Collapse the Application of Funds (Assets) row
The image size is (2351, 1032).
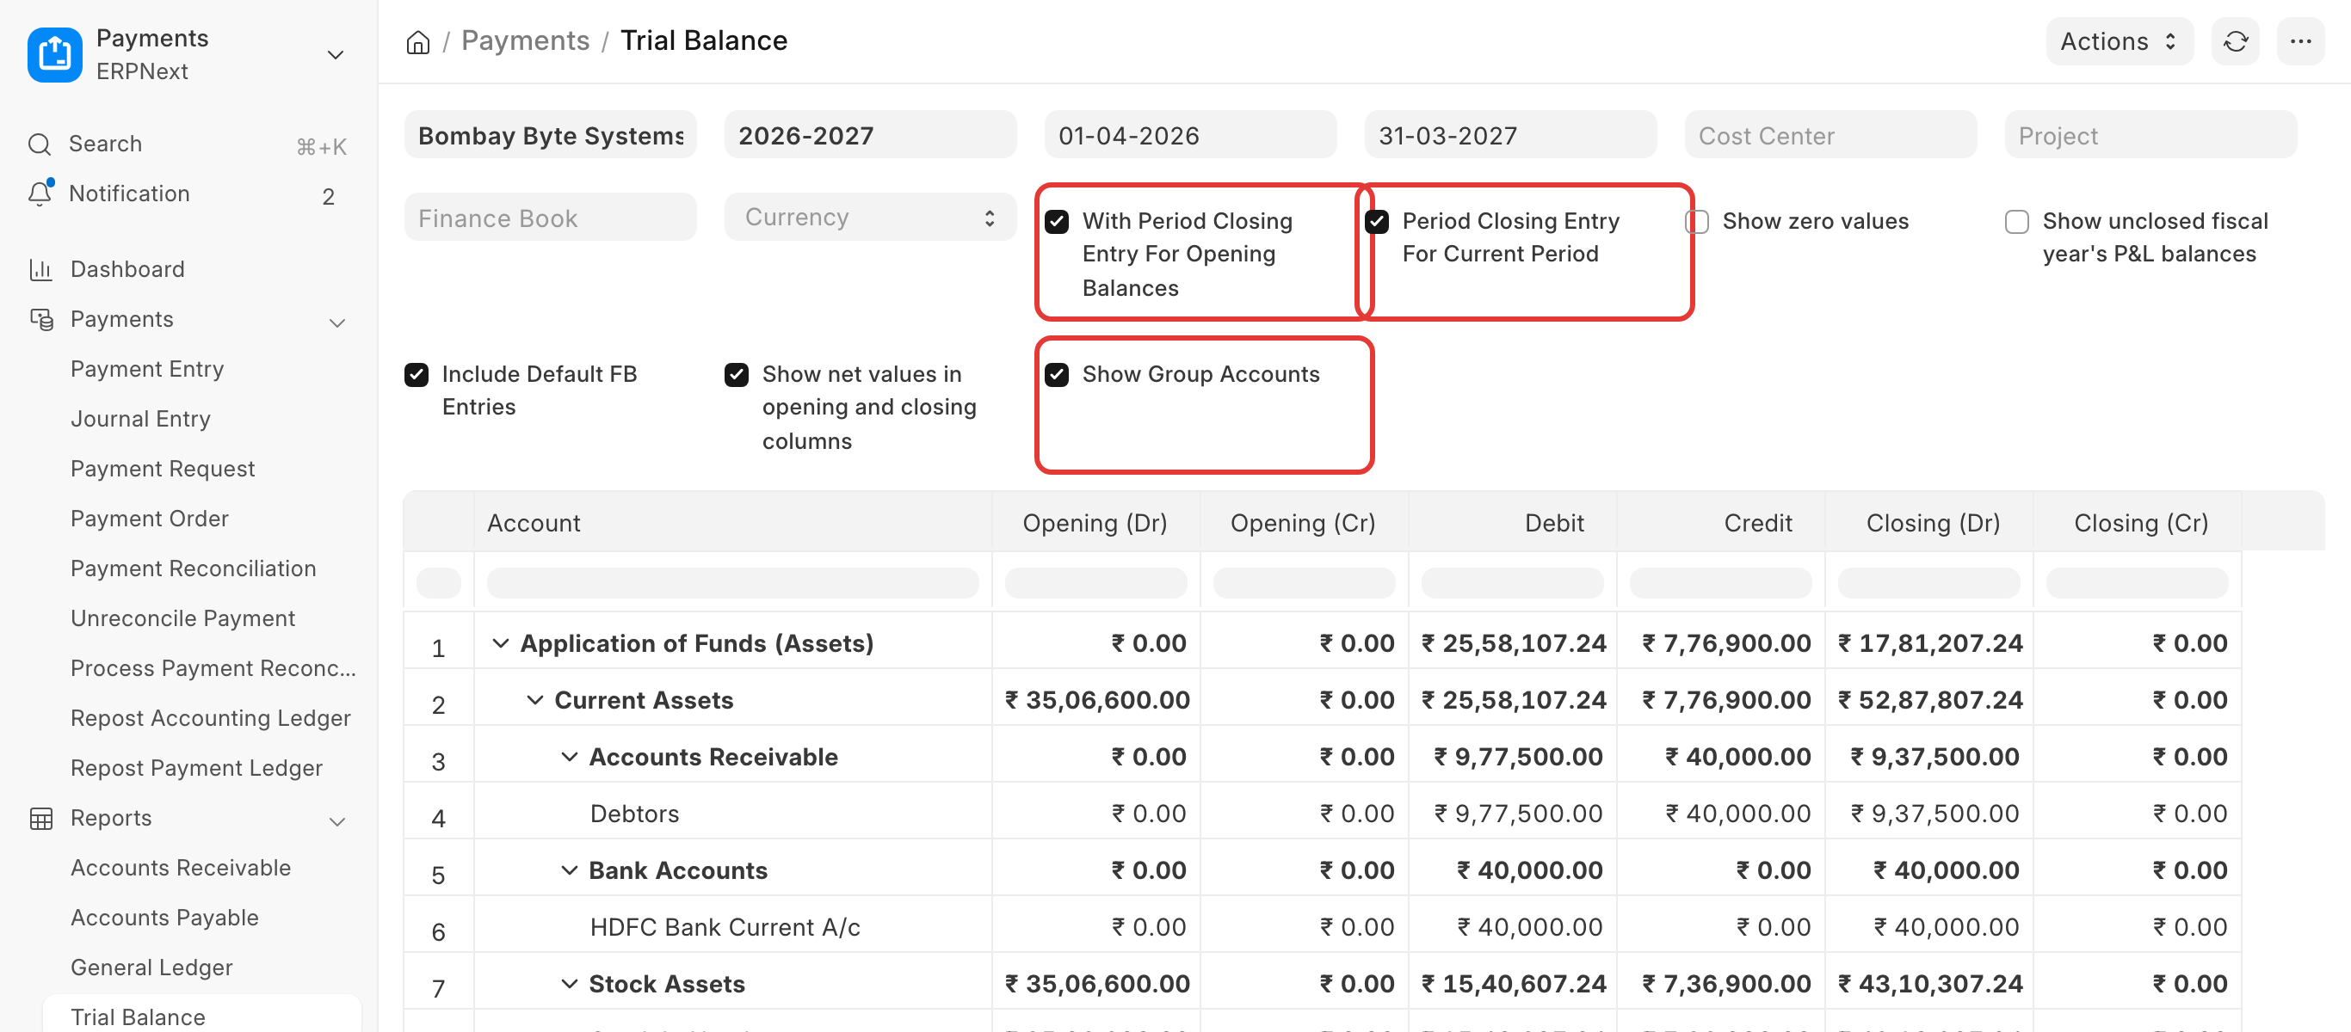tap(500, 643)
